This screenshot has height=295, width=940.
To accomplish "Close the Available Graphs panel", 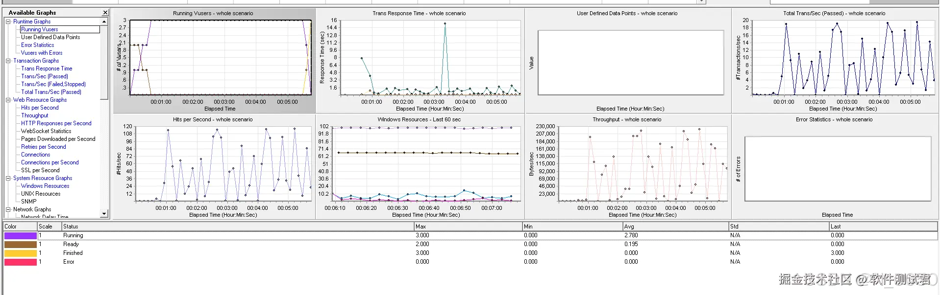I will pyautogui.click(x=105, y=13).
